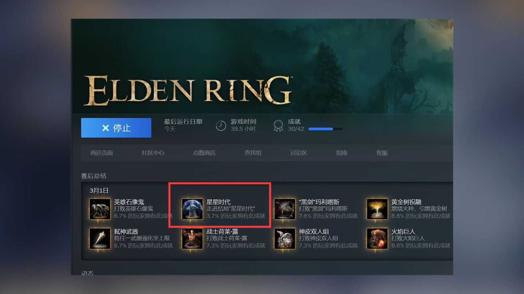This screenshot has width=524, height=294.
Task: Open the 商店页面 tab
Action: [x=102, y=153]
